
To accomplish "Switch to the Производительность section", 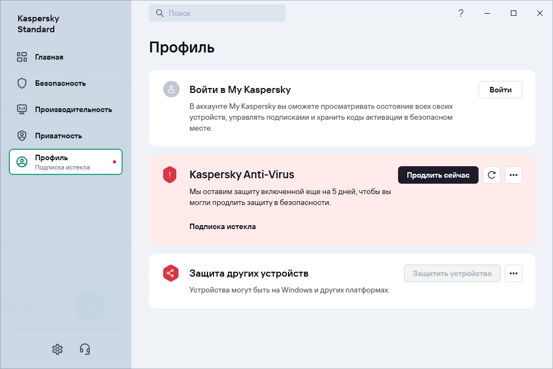I will pyautogui.click(x=73, y=109).
